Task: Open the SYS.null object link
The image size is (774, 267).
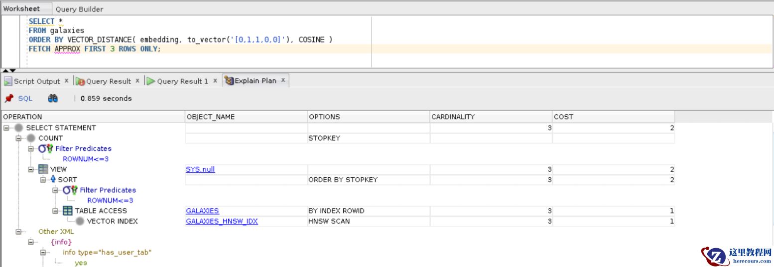Action: (200, 169)
